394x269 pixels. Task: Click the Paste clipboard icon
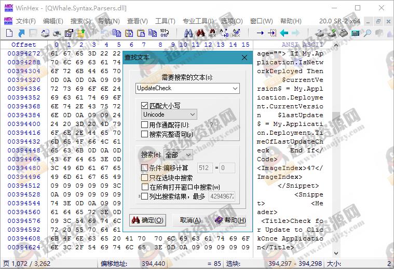(x=141, y=33)
